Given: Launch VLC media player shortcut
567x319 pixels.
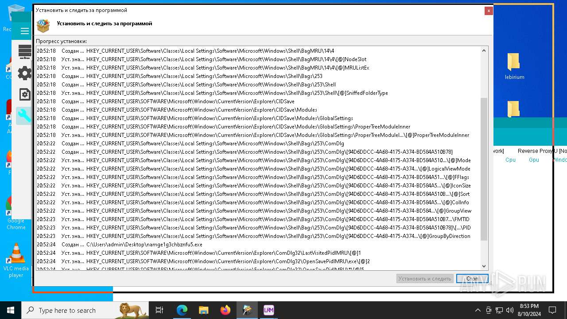Looking at the screenshot, I should [16, 261].
